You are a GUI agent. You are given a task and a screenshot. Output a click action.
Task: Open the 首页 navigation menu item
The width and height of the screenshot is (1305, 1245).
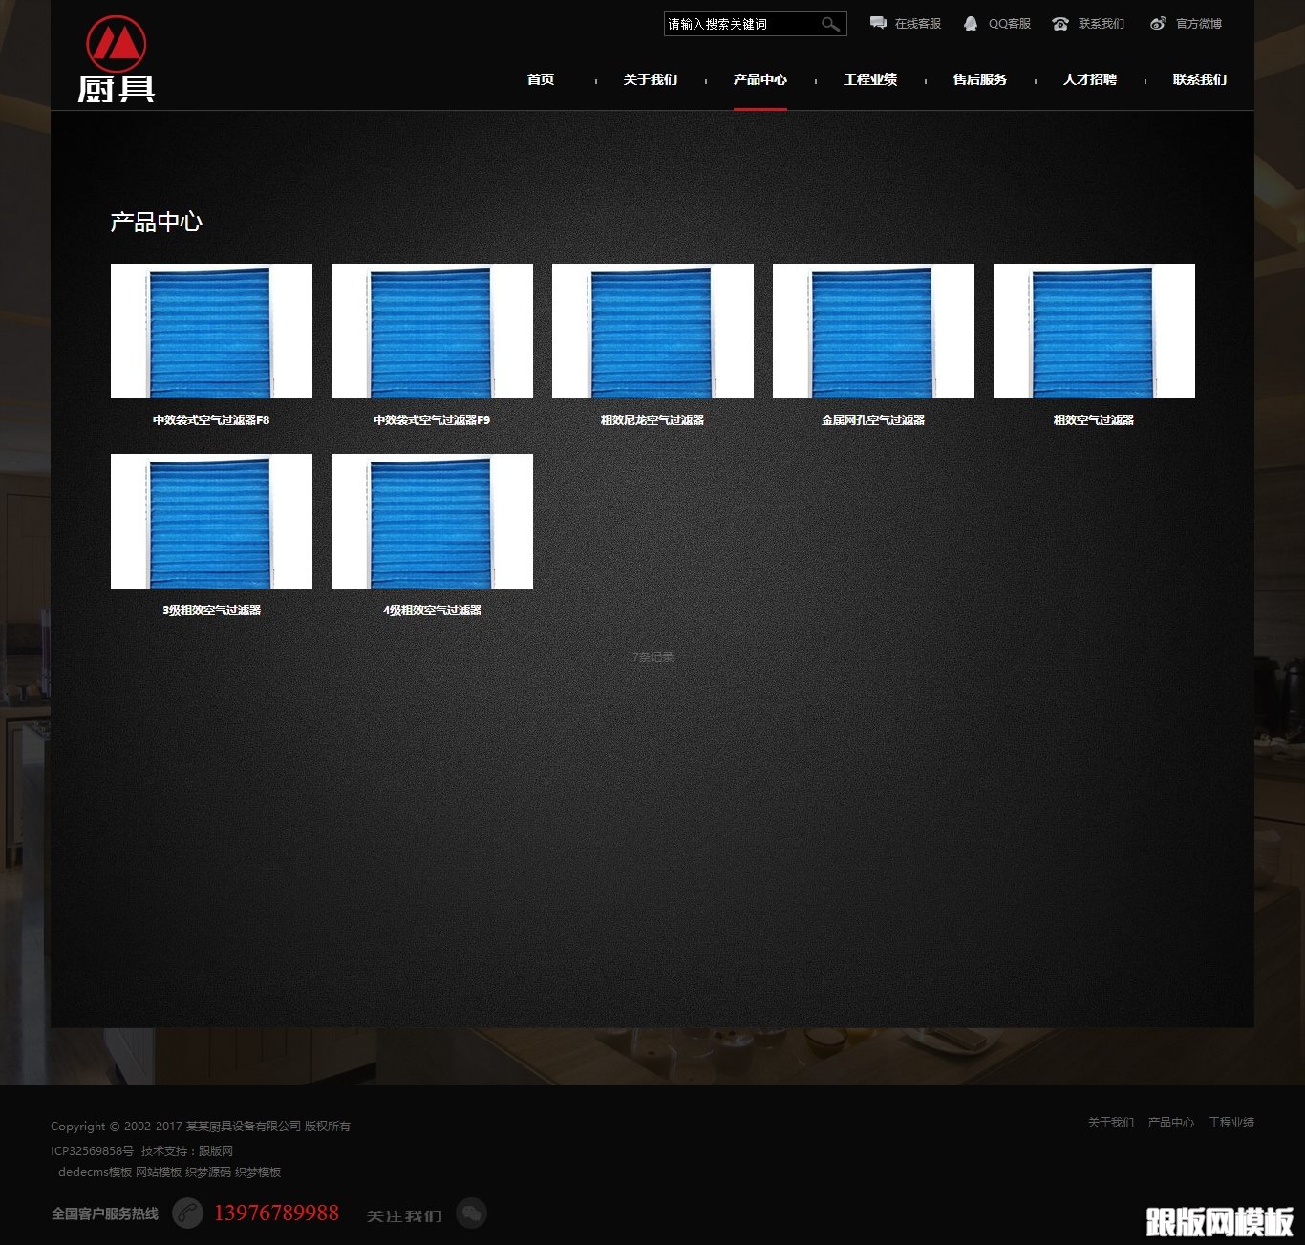pyautogui.click(x=541, y=79)
